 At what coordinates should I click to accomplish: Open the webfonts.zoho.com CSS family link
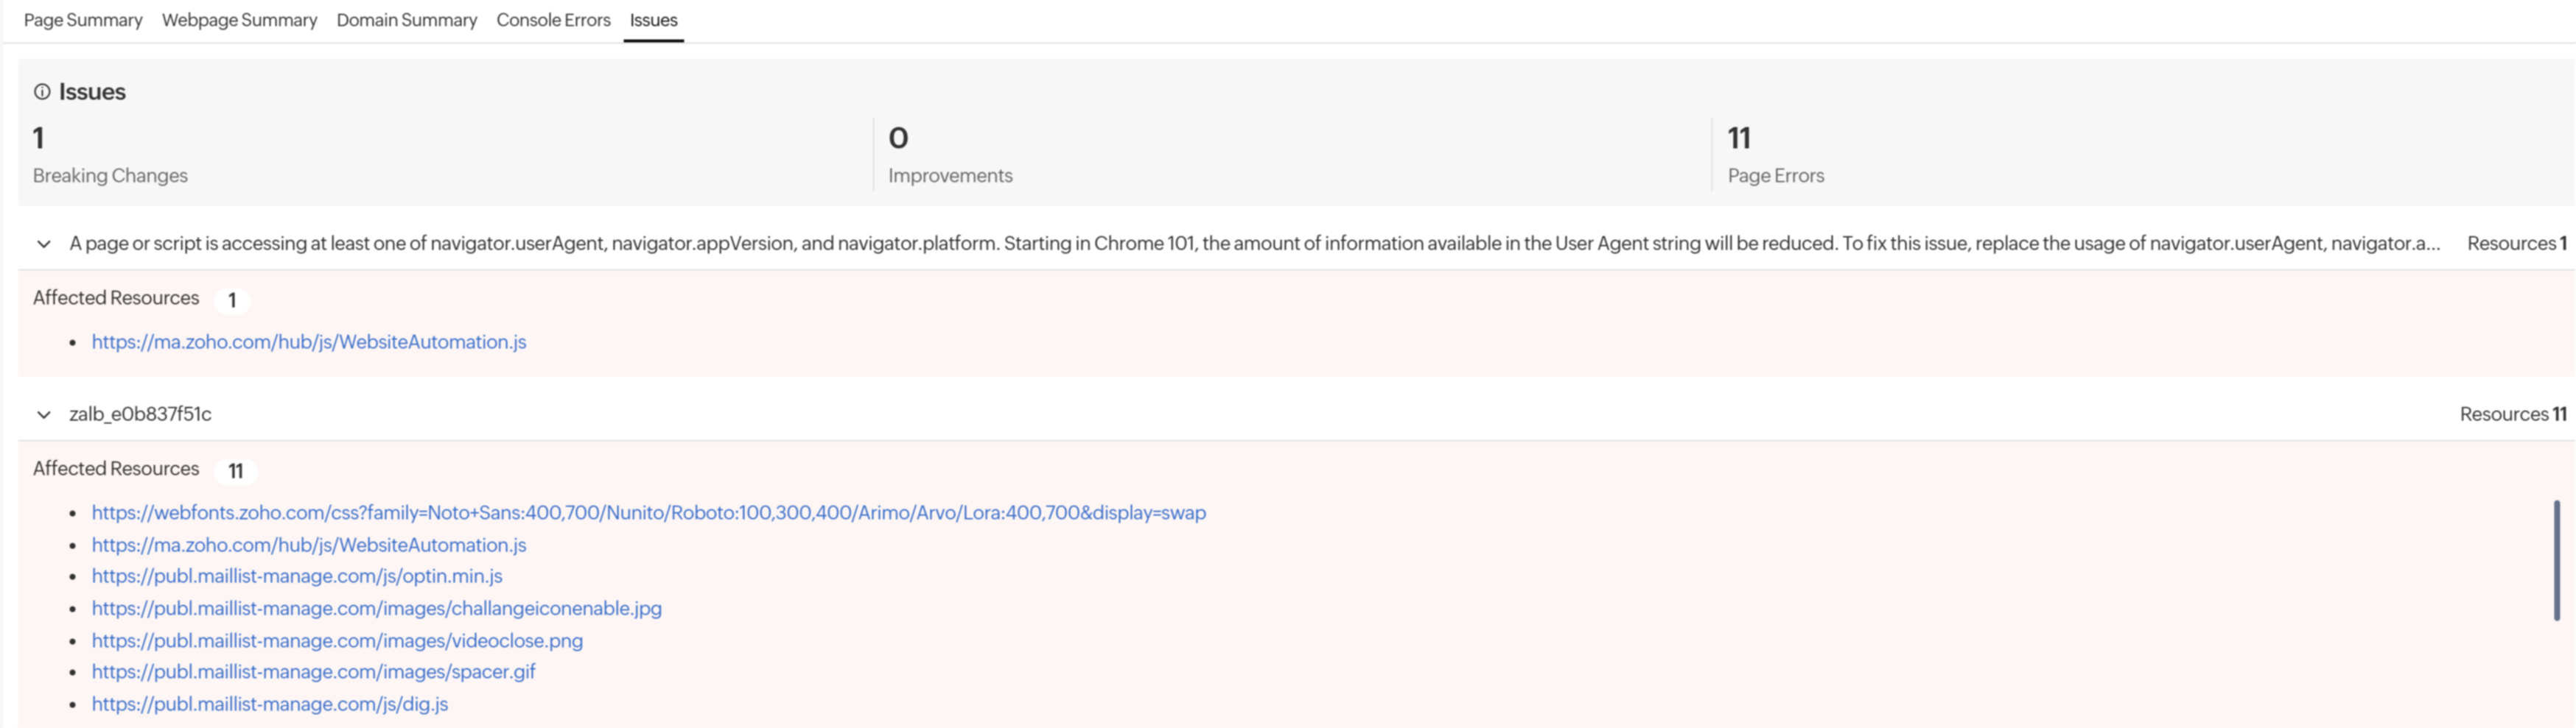648,512
